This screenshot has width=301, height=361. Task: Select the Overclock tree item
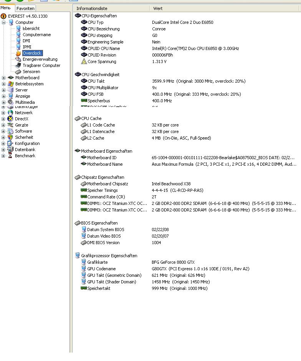(32, 53)
